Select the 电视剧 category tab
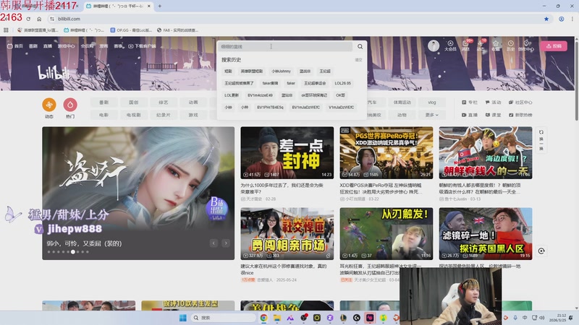This screenshot has width=579, height=325. 134,115
